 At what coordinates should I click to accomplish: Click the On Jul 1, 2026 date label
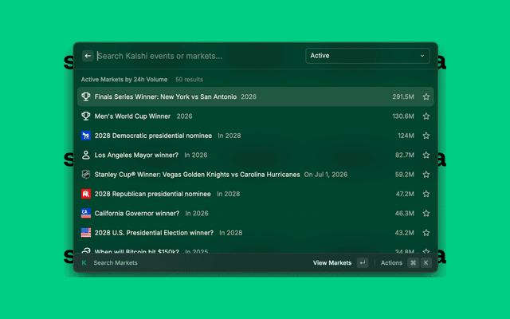click(326, 175)
